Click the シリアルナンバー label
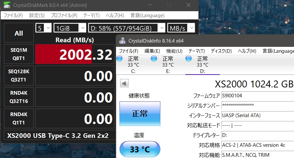The width and height of the screenshot is (294, 158). [x=203, y=106]
